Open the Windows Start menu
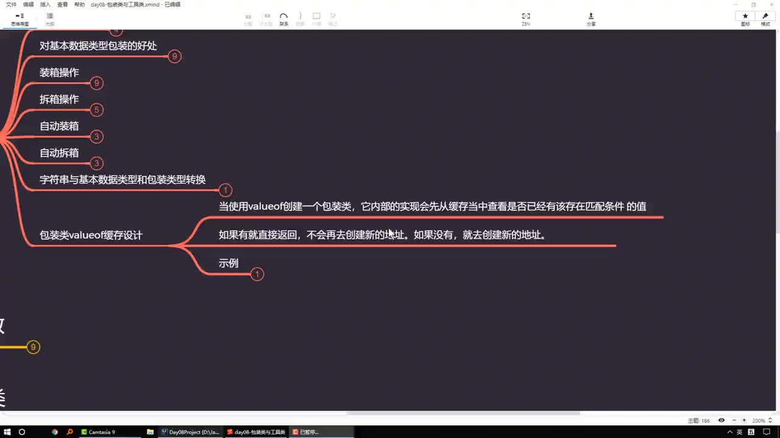 (7, 432)
